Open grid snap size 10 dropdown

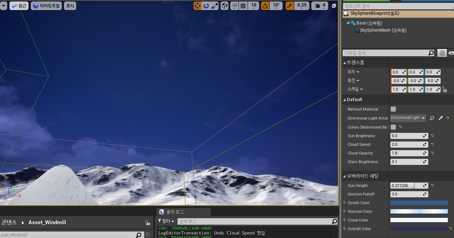pyautogui.click(x=254, y=6)
